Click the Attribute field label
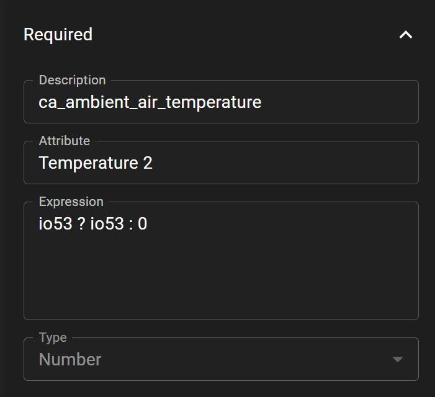435x397 pixels. pyautogui.click(x=65, y=141)
